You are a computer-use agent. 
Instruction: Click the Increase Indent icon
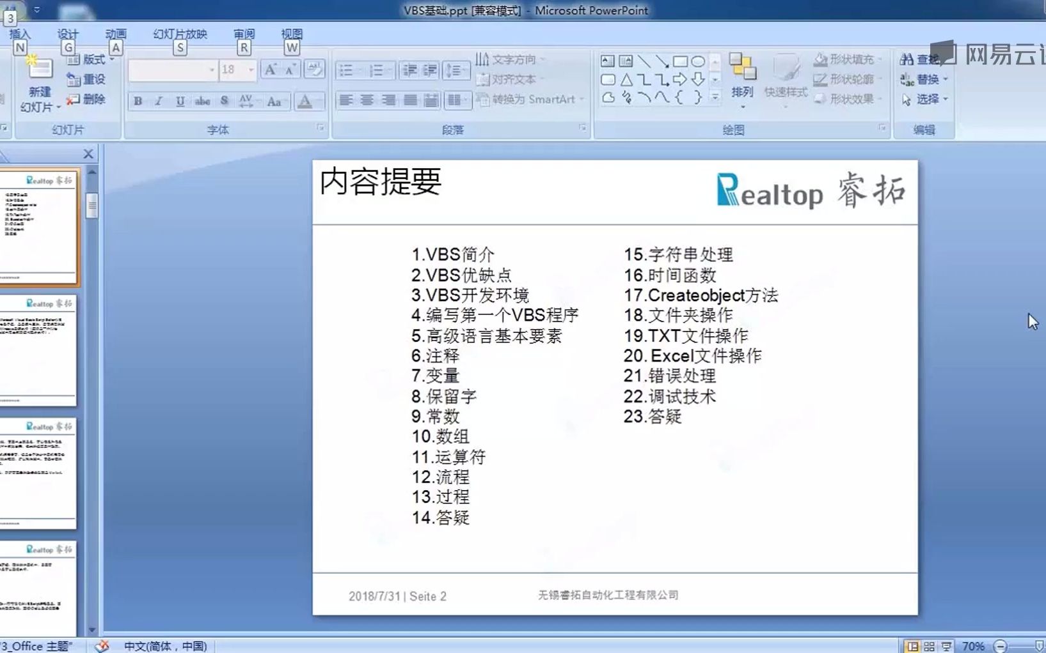(430, 70)
